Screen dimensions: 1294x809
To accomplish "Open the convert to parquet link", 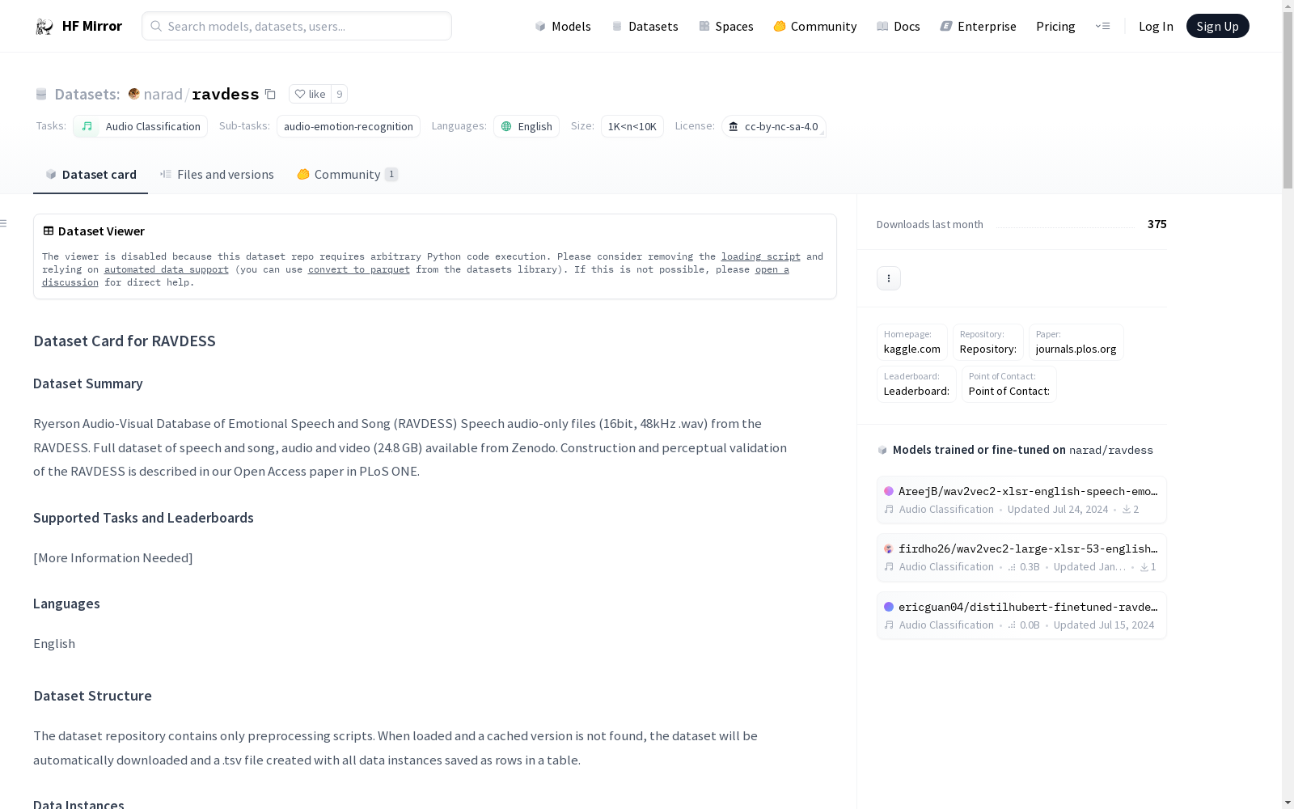I will pyautogui.click(x=359, y=269).
